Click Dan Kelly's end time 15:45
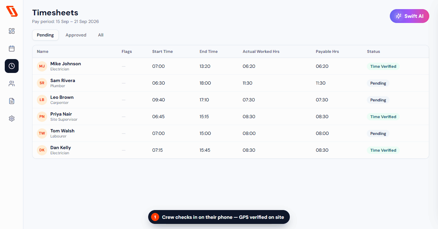 tap(205, 150)
